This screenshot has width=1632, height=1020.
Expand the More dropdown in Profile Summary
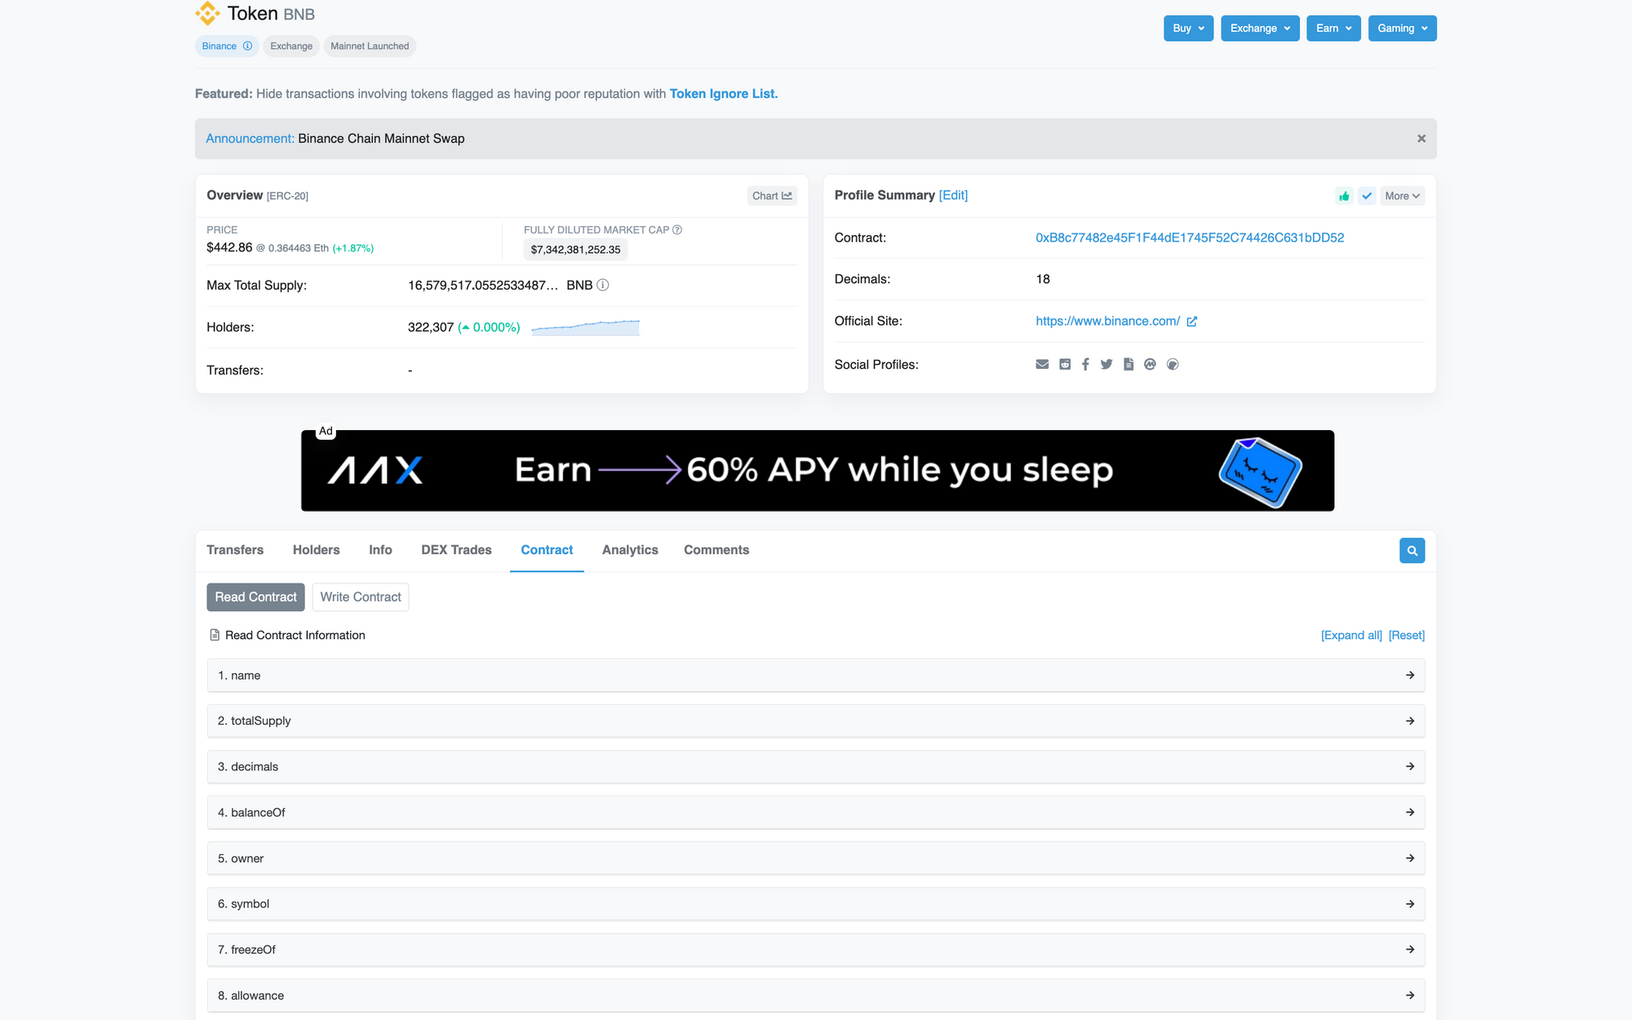coord(1402,196)
